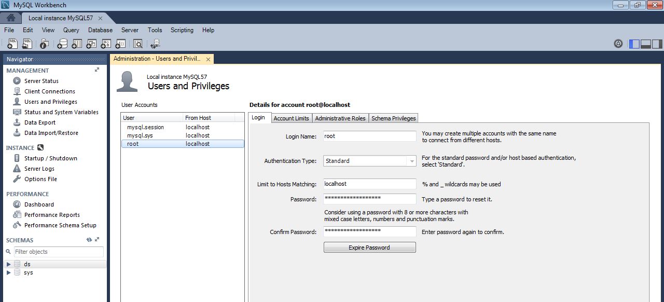The height and width of the screenshot is (302, 664).
Task: Select Users and Privileges in Navigator
Action: pos(50,102)
